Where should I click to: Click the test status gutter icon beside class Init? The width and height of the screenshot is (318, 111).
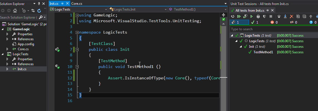click(57, 49)
